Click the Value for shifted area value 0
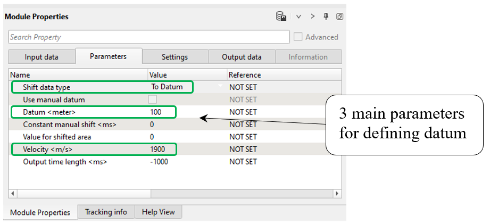 pyautogui.click(x=152, y=137)
